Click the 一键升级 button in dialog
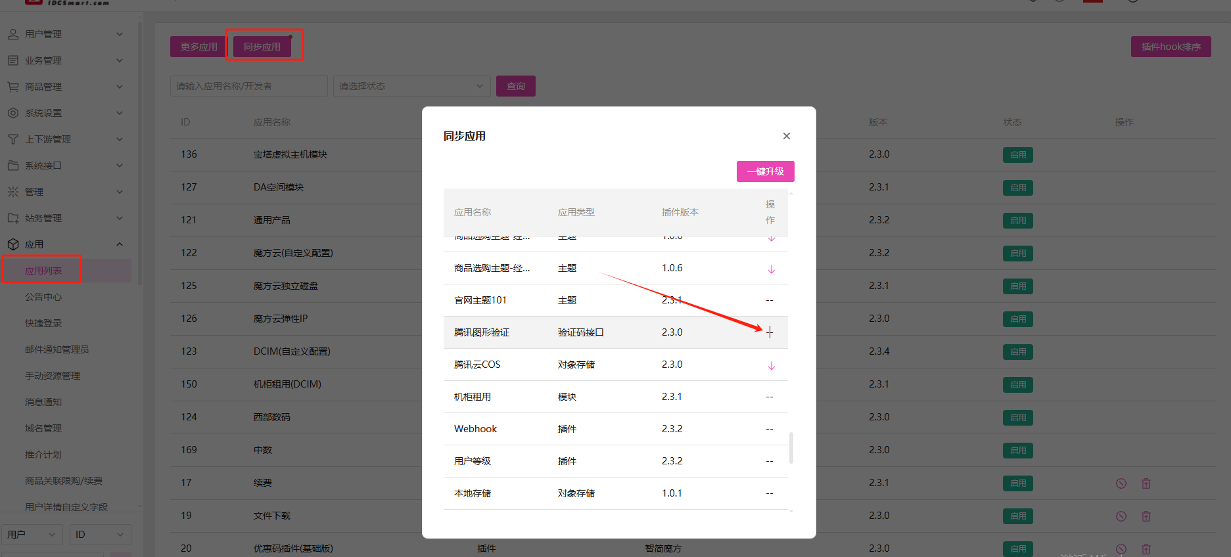The image size is (1231, 557). [766, 171]
